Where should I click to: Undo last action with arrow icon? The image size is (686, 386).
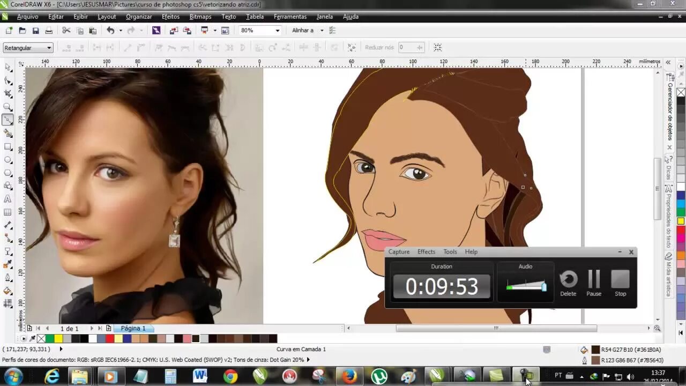pos(110,31)
